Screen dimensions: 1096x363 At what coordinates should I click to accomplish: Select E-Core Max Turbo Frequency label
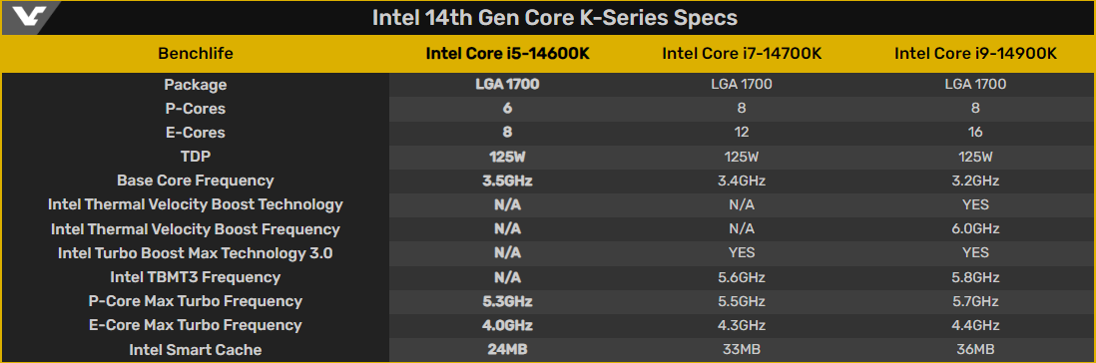tap(196, 325)
